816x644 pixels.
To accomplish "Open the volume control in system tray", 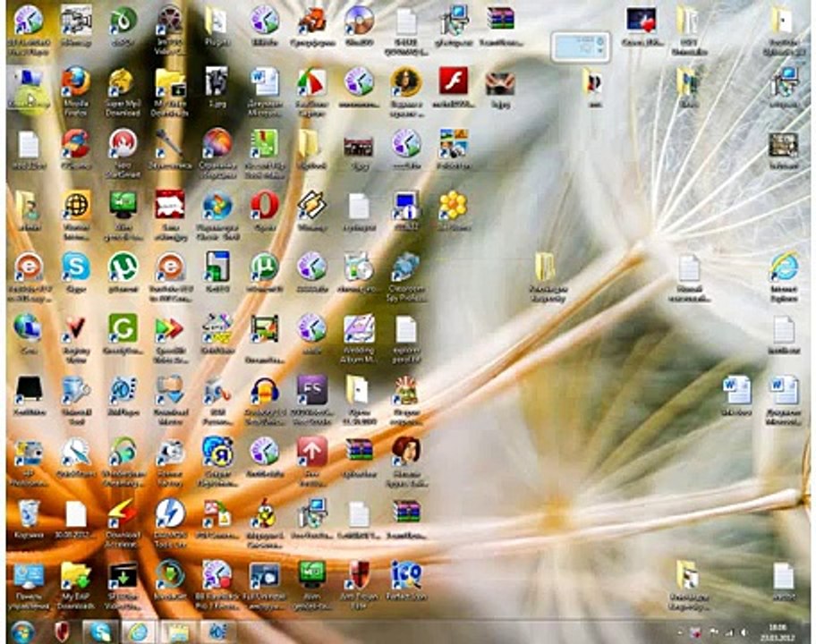I will [744, 632].
